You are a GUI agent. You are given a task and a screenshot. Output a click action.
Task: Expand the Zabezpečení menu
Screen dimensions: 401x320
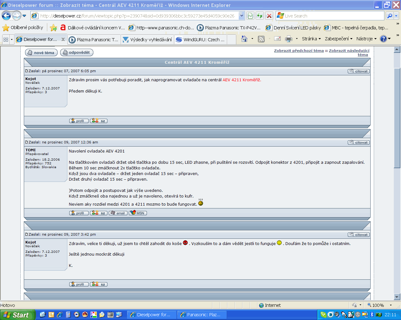coord(338,39)
